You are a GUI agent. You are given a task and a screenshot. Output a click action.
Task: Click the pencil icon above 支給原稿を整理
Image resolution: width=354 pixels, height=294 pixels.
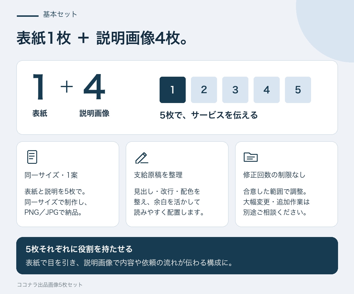coord(142,157)
